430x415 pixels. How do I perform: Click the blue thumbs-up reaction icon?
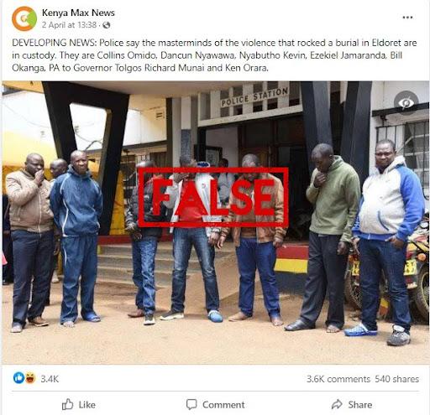point(18,378)
